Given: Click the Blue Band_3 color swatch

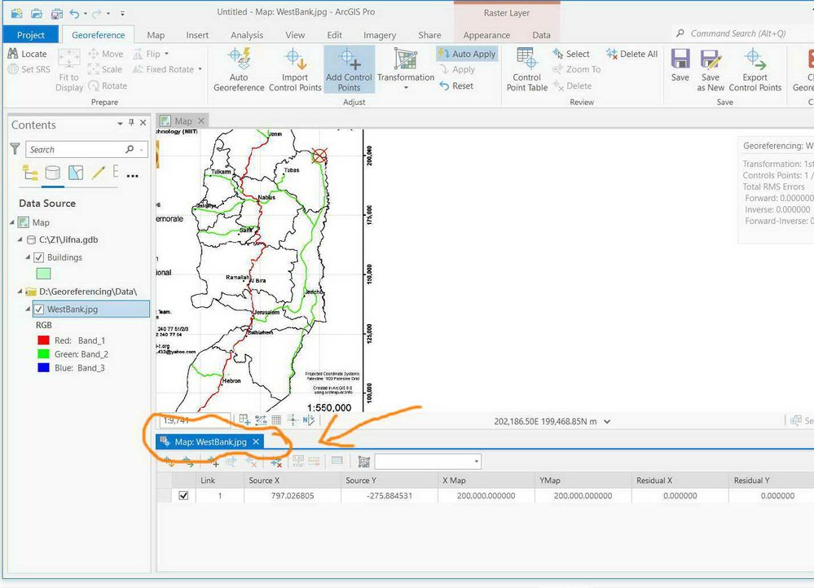Looking at the screenshot, I should coord(44,367).
